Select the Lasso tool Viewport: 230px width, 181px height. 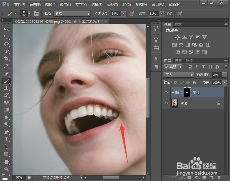tap(6, 44)
